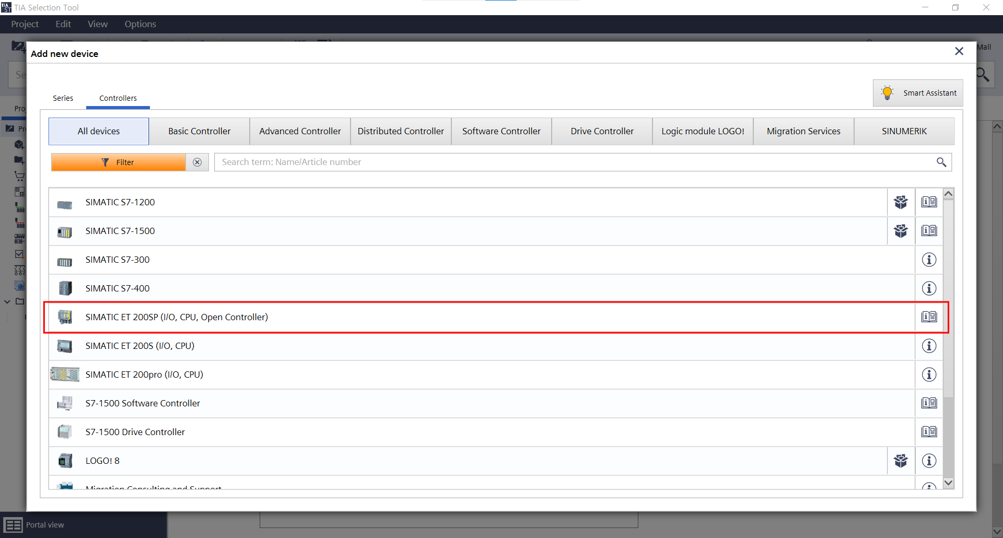1003x538 pixels.
Task: Click the LOGO! 8 device thumbnail
Action: pos(65,461)
